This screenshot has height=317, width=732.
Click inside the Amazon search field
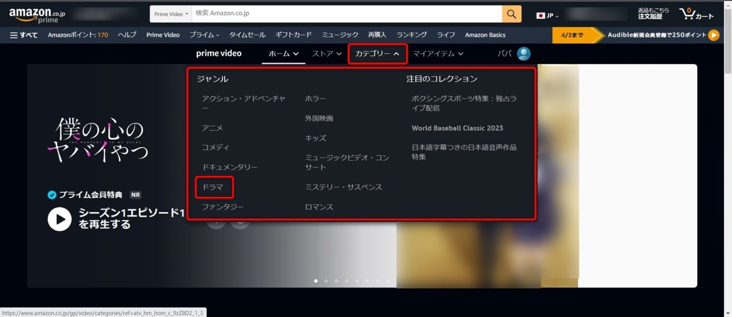pos(334,13)
